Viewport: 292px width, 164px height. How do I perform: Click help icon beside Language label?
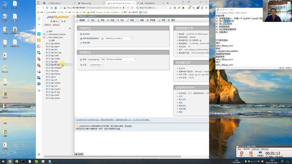pyautogui.click(x=98, y=59)
